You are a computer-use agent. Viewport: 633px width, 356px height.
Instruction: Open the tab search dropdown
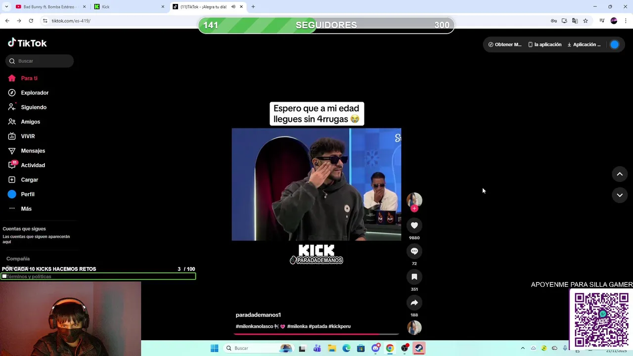tap(6, 7)
